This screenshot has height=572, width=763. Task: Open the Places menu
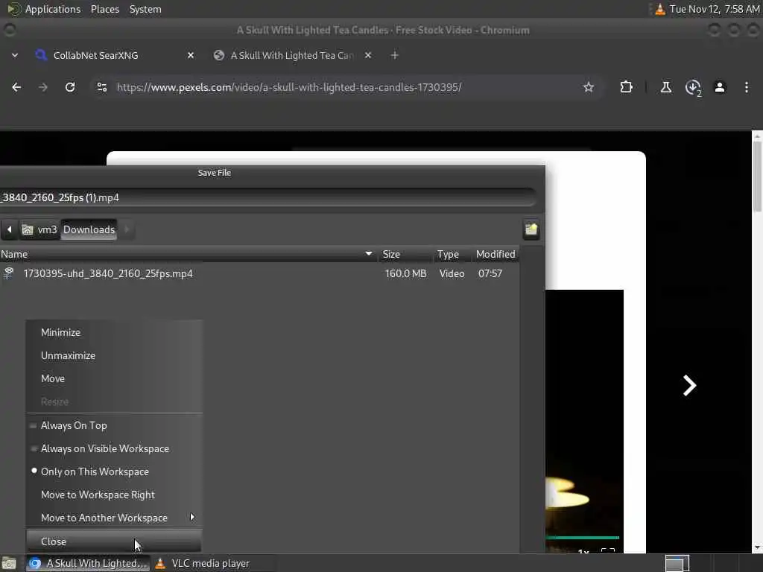105,9
